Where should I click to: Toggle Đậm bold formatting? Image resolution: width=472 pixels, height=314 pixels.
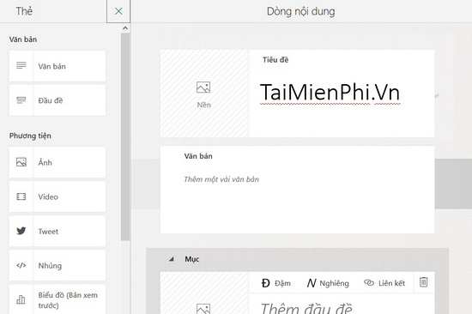pyautogui.click(x=276, y=283)
